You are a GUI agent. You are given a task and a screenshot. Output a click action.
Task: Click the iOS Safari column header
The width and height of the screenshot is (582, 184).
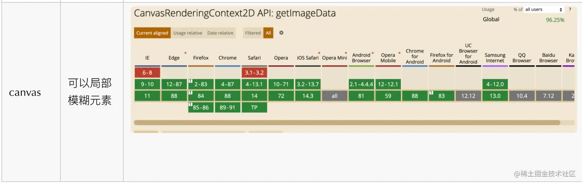tap(308, 58)
